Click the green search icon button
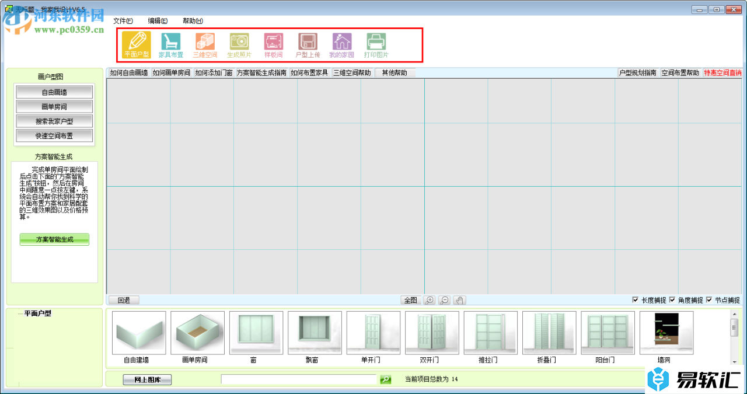Image resolution: width=747 pixels, height=394 pixels. click(x=386, y=379)
